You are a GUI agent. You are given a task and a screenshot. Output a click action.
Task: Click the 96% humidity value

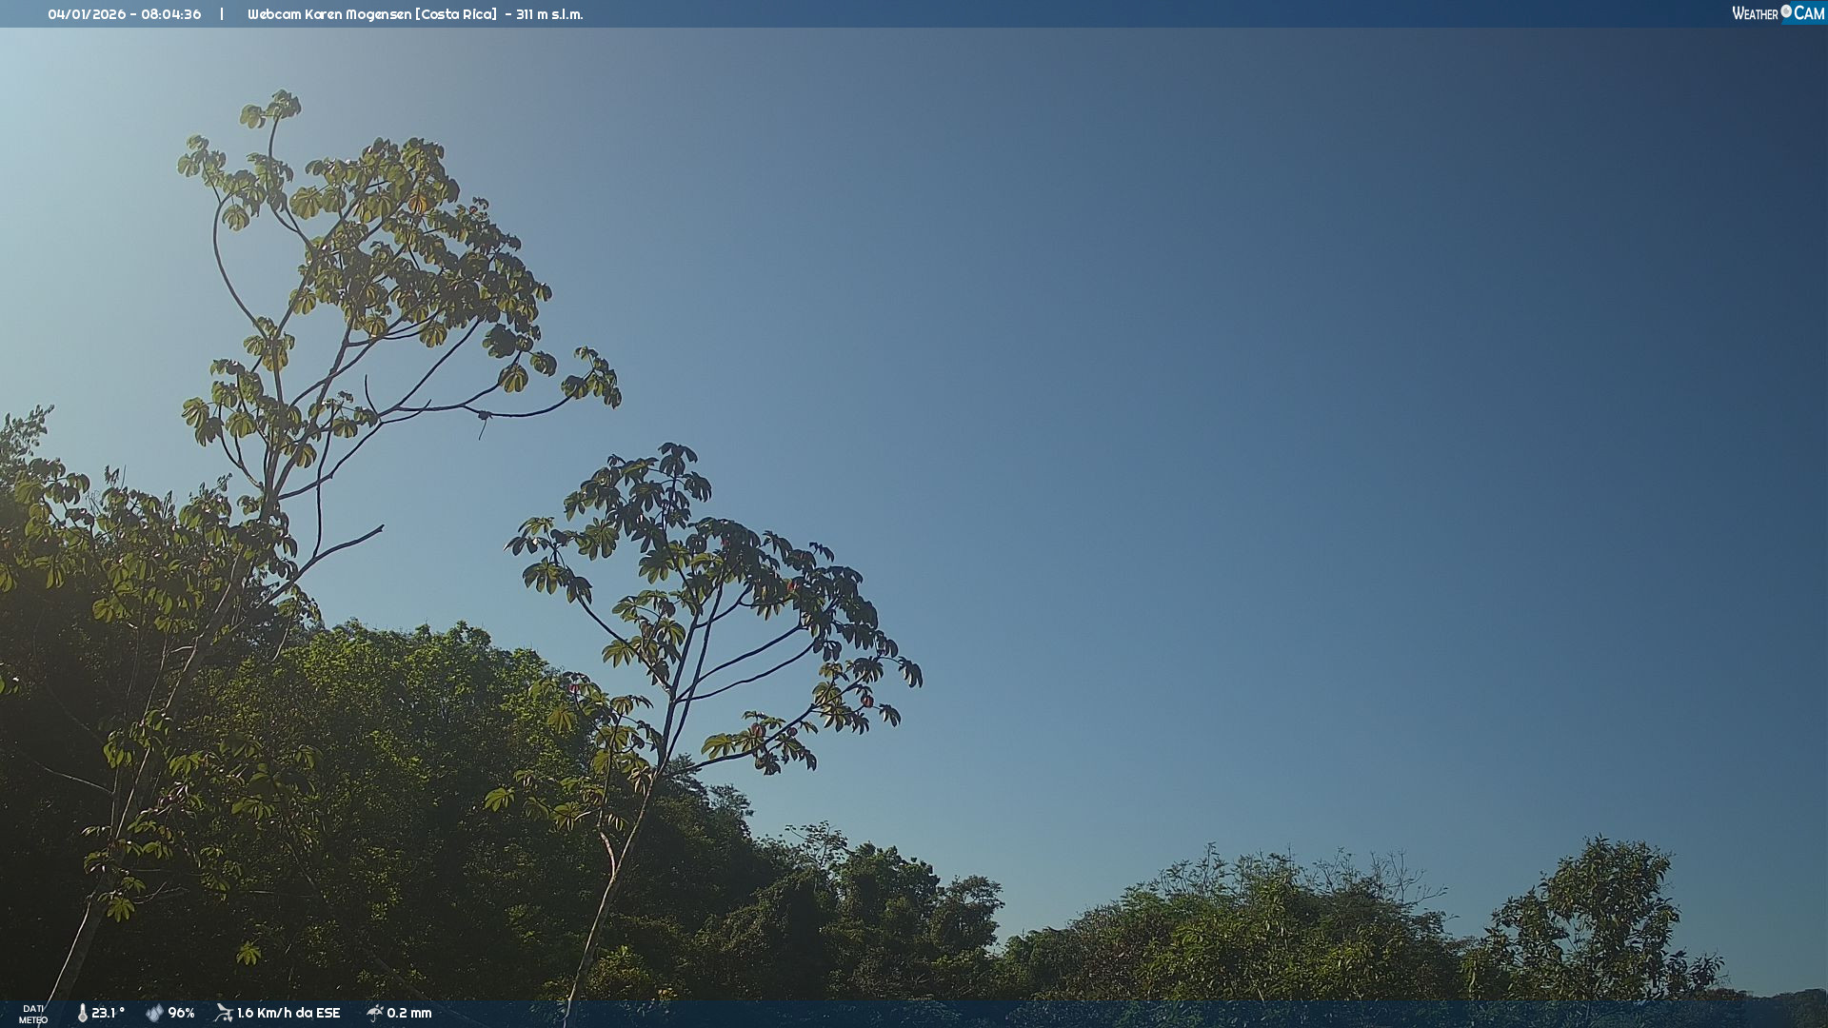point(181,1013)
